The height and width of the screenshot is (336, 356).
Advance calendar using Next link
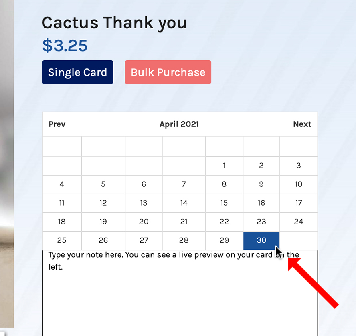(x=302, y=124)
